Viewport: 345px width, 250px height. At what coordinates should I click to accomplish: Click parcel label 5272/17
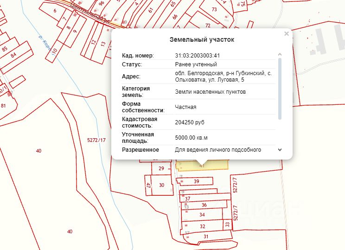pos(96,140)
